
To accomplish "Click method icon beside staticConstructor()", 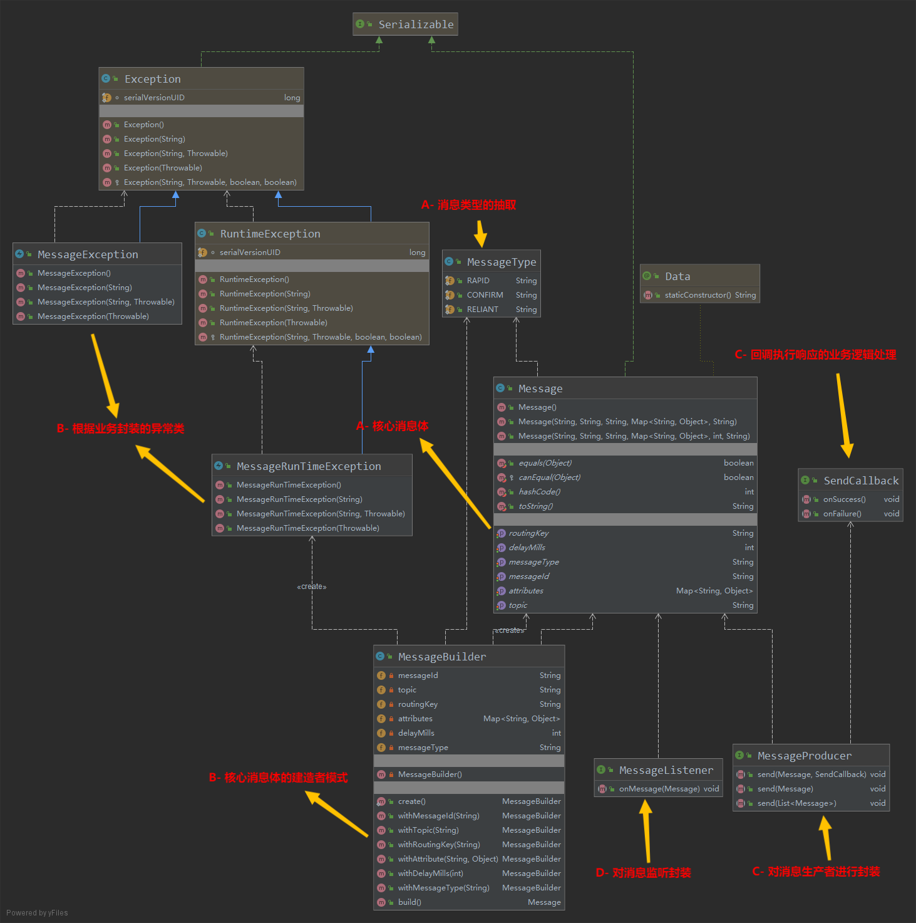I will coord(648,295).
